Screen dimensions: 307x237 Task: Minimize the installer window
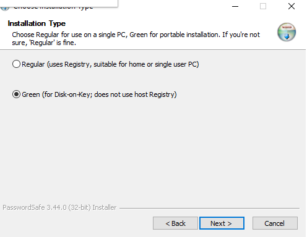[235, 6]
